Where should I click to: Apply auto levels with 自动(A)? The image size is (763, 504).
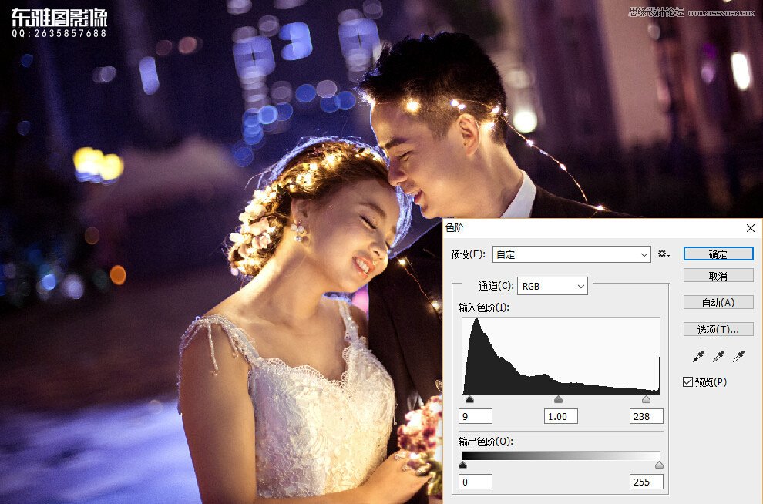[x=718, y=303]
